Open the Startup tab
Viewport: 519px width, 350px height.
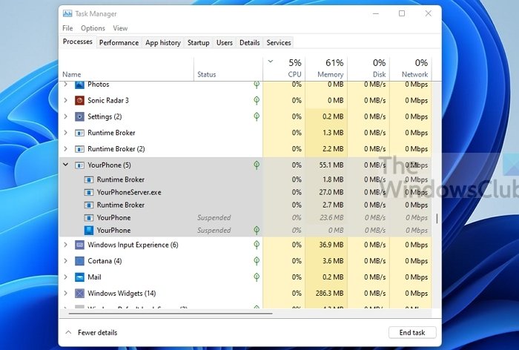tap(198, 43)
